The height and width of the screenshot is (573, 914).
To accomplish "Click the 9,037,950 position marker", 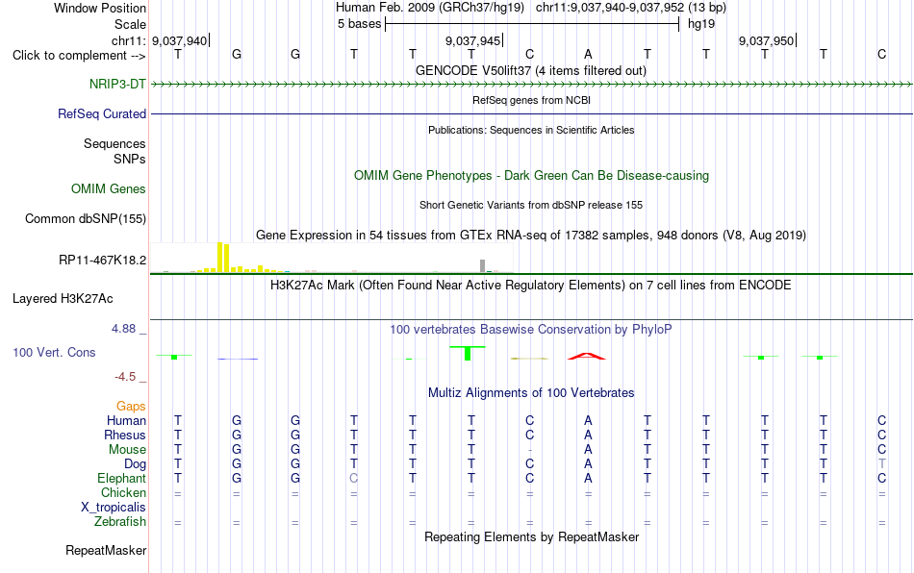I will (x=767, y=40).
